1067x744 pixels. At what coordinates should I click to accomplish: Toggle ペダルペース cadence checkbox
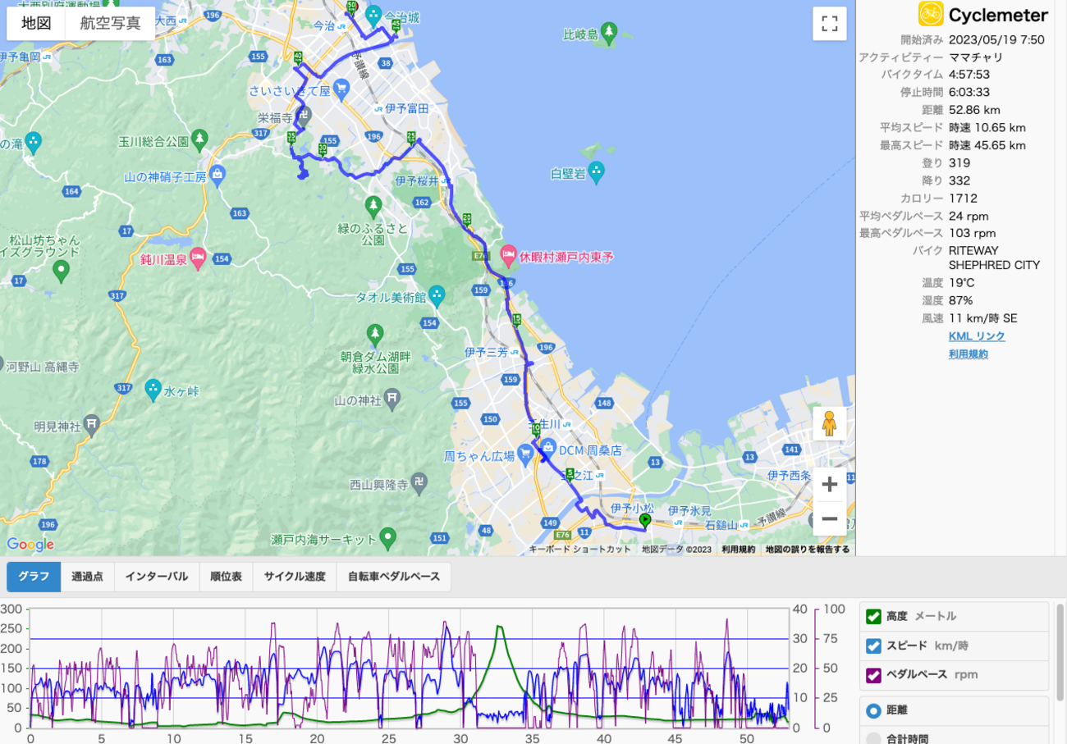pyautogui.click(x=874, y=675)
